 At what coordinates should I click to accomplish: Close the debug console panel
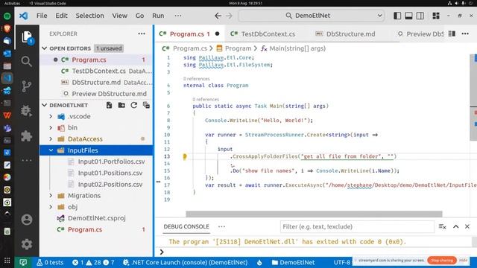[x=467, y=226]
